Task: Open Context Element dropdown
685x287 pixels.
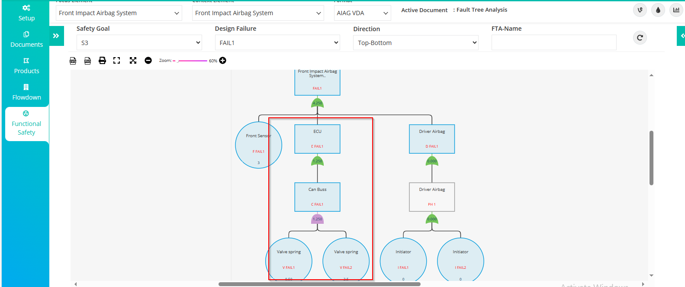Action: [x=258, y=13]
